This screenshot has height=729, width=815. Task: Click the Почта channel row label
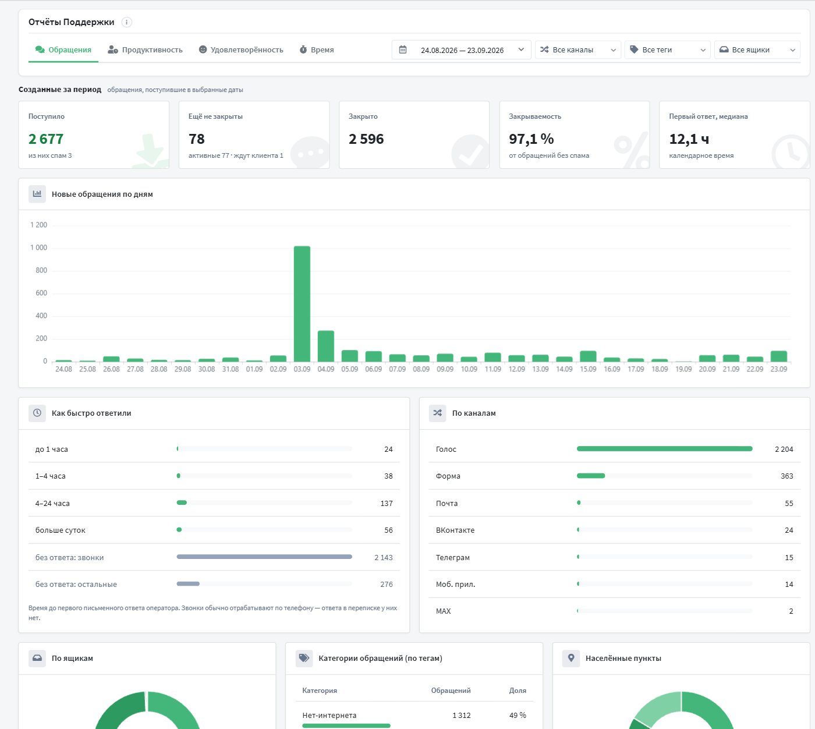(447, 504)
